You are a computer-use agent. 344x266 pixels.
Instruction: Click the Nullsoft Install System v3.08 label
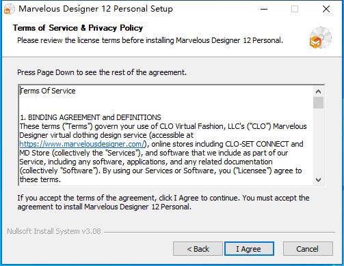(54, 231)
